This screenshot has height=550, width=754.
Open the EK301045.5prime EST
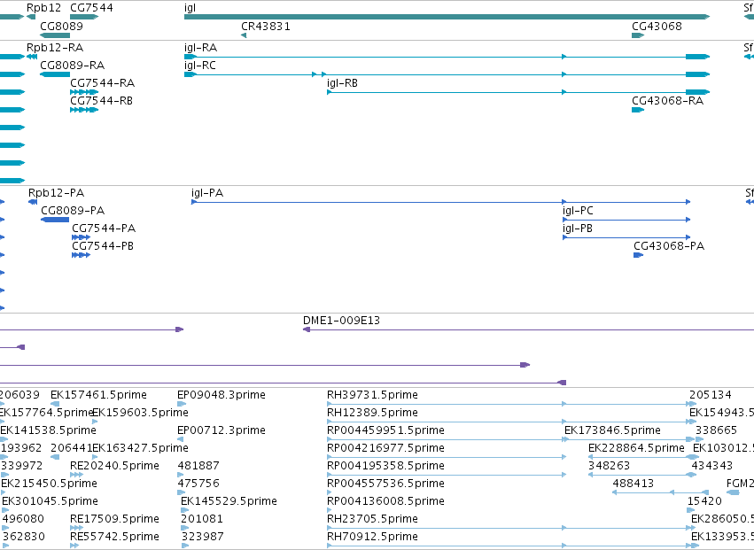tap(4, 510)
